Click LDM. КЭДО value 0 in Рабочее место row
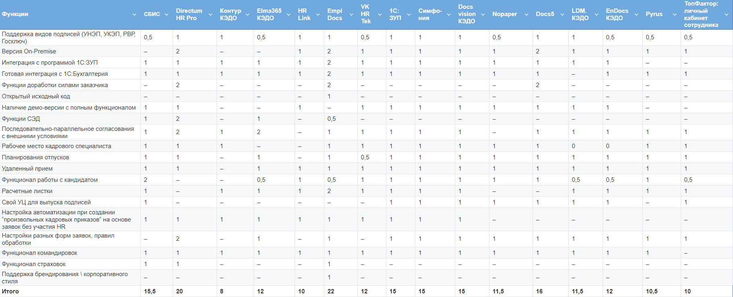The width and height of the screenshot is (733, 297). coord(574,146)
